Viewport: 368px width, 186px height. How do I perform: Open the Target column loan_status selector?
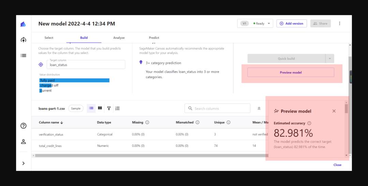[x=86, y=65]
